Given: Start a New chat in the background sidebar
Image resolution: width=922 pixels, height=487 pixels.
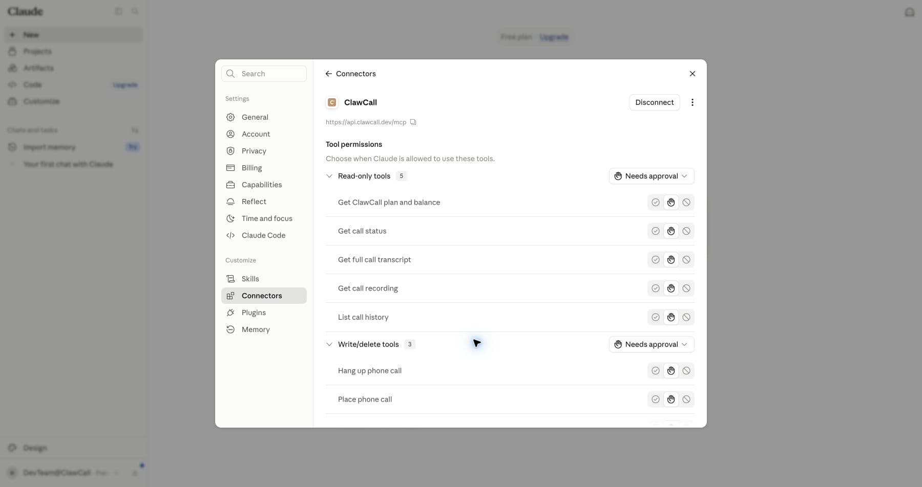Looking at the screenshot, I should 74,35.
